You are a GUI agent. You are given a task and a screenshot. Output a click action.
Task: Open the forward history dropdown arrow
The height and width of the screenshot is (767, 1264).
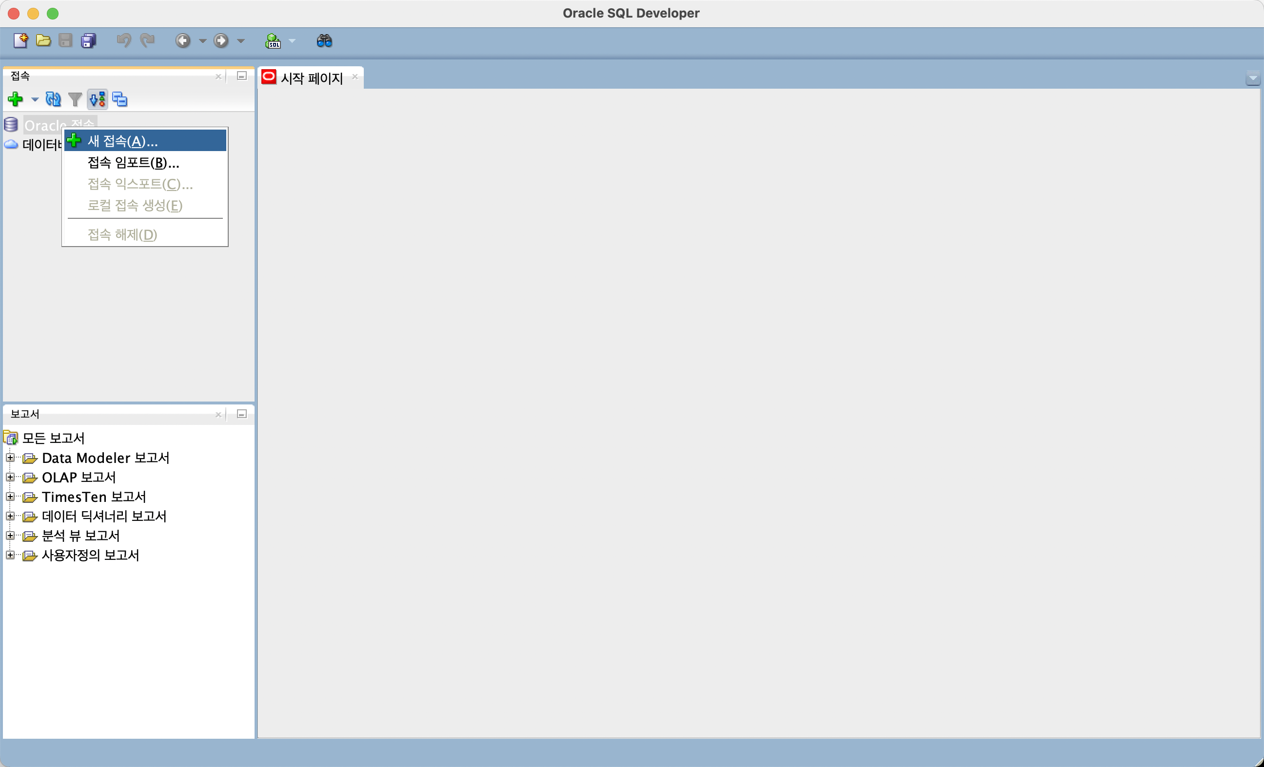point(240,41)
